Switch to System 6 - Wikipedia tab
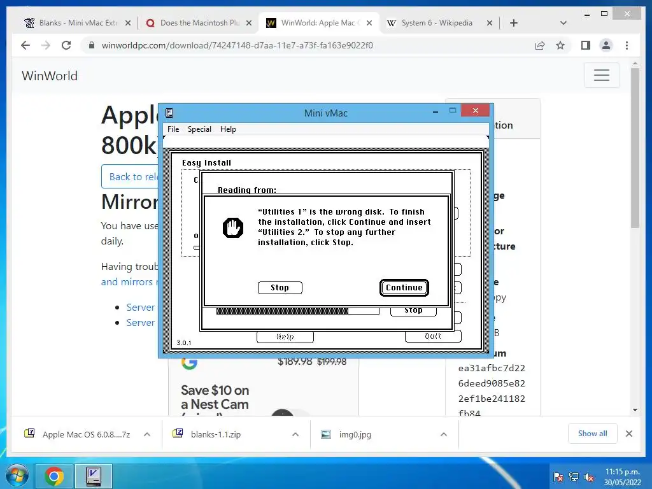 click(437, 23)
